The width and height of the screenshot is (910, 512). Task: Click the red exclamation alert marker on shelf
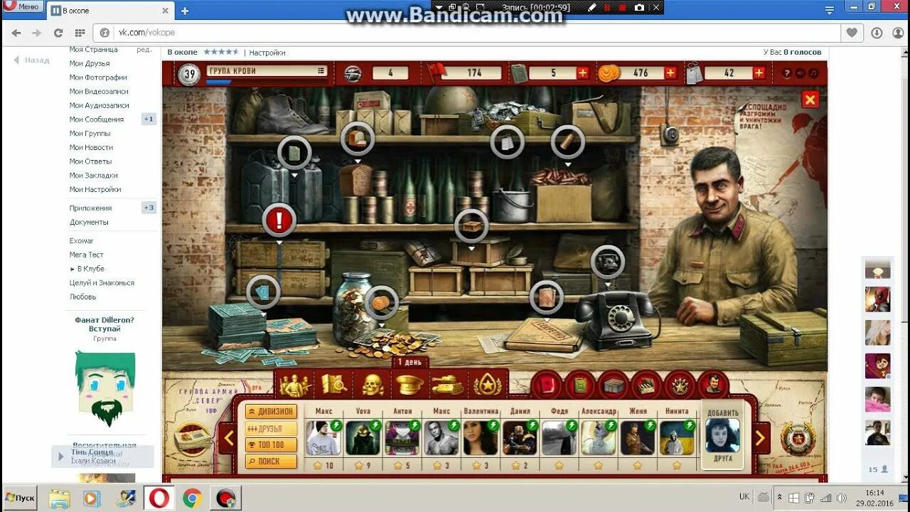279,220
